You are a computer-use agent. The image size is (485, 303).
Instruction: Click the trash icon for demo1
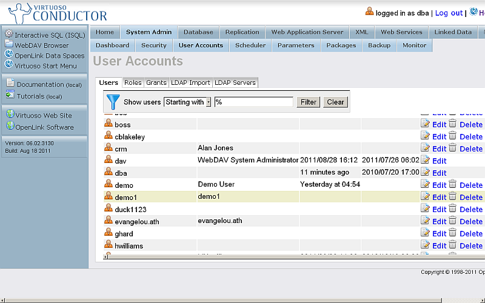[x=452, y=196]
